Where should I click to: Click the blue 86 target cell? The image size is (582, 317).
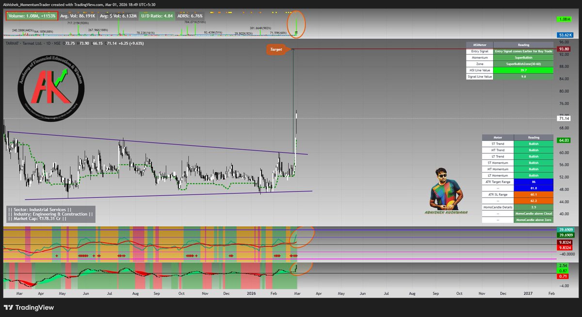pos(533,181)
